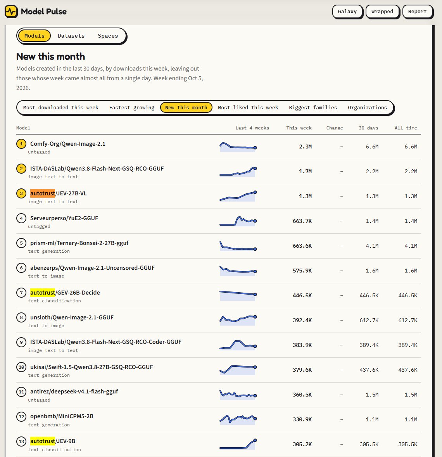Click the 663.7K this-week value

point(302,221)
